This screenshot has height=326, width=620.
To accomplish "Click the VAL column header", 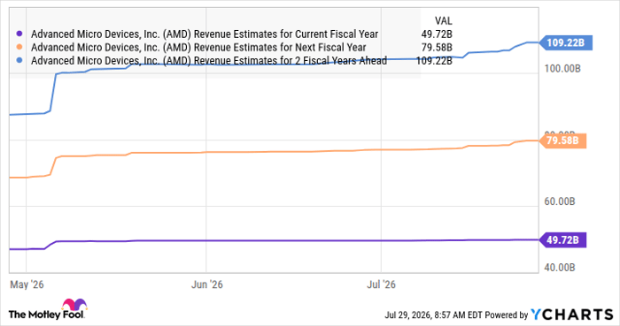I will point(443,20).
